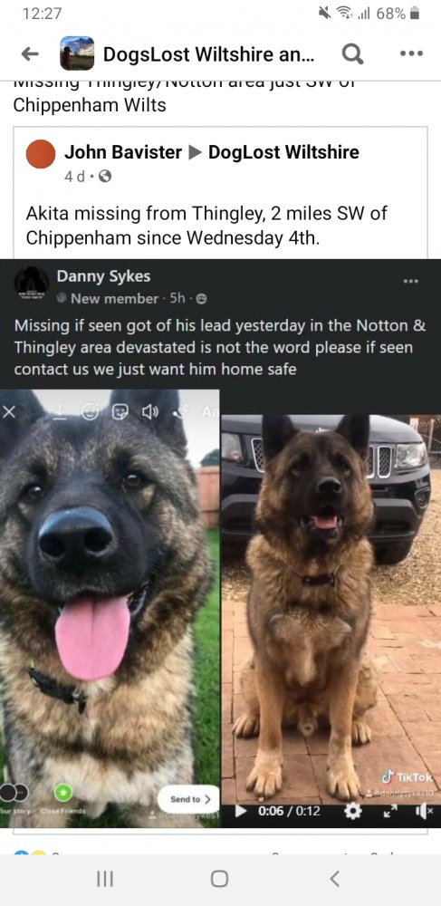Select Close Friends green star option

point(62,791)
